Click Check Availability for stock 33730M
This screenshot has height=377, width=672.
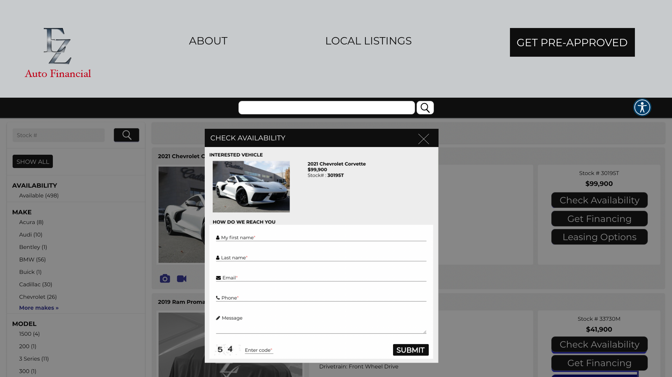tap(599, 344)
